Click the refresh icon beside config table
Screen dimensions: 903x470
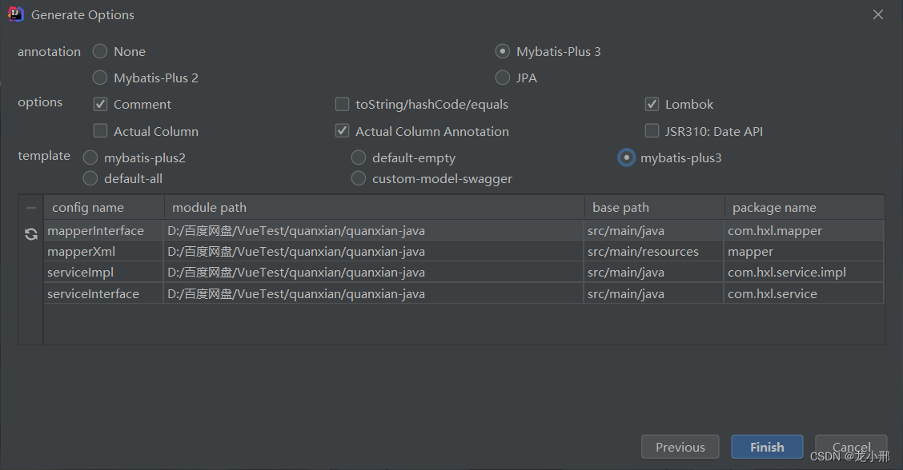(x=31, y=234)
